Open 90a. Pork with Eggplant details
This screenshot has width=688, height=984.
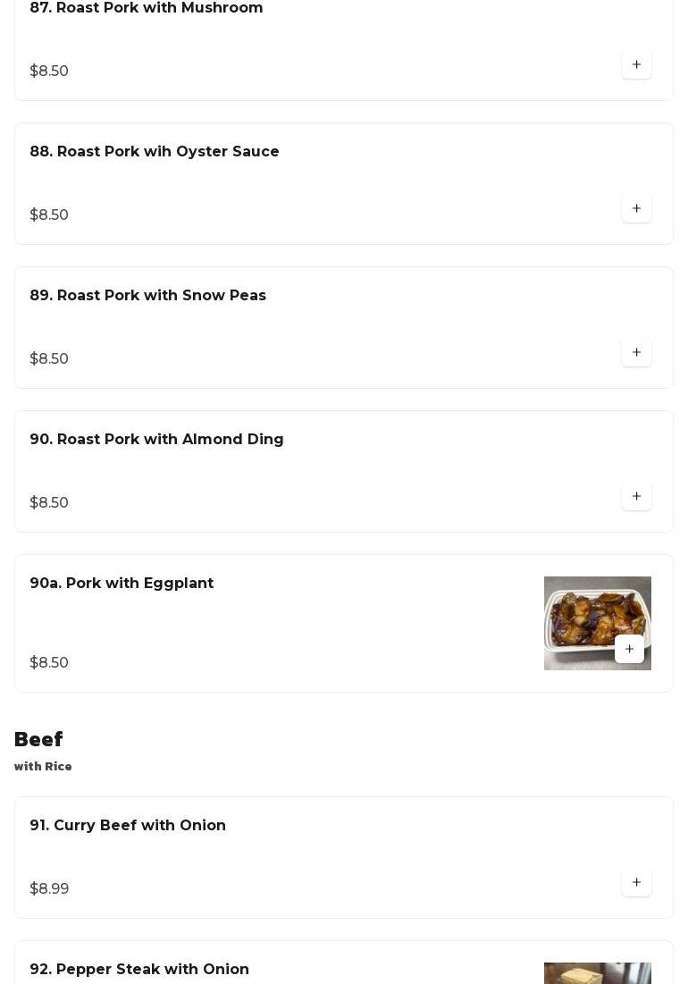(x=122, y=584)
